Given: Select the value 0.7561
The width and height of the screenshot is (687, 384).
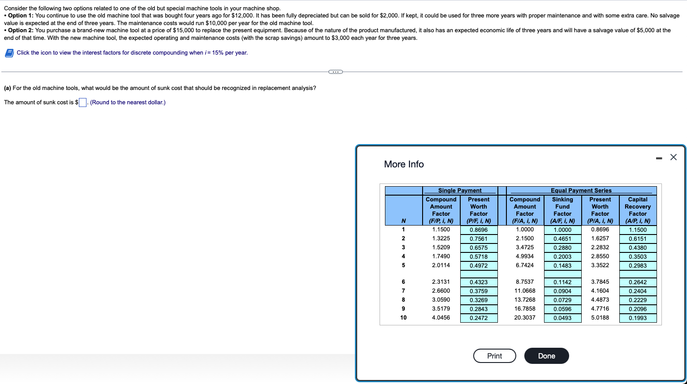Looking at the screenshot, I should 479,239.
